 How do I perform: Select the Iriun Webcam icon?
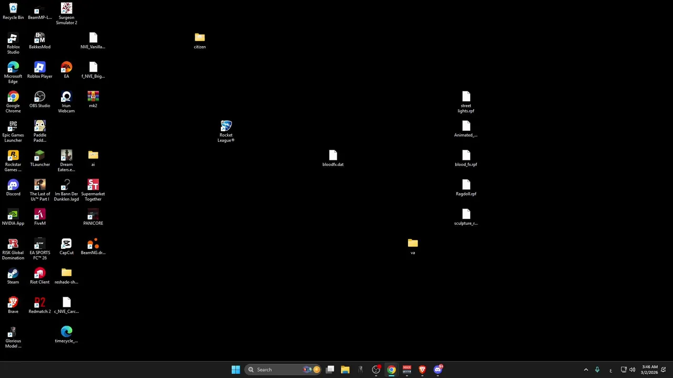click(66, 102)
